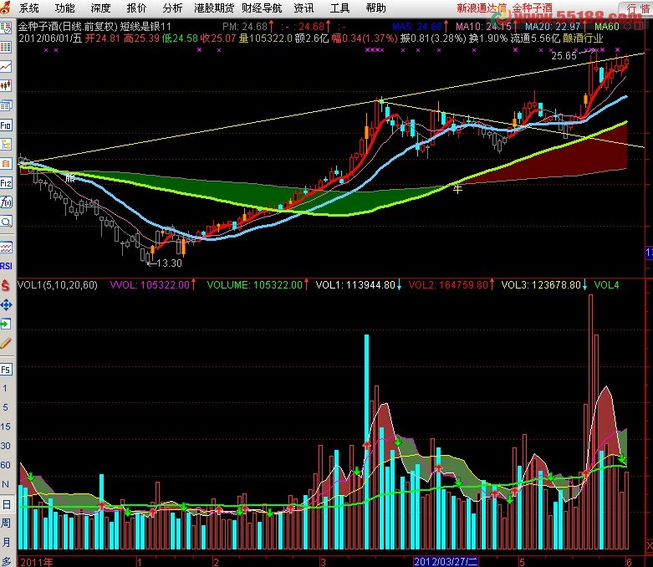Select the N-day custom period

pyautogui.click(x=5, y=484)
